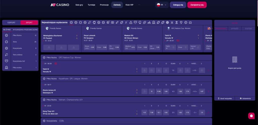258x125 pixels.
Task: Select the basketball icon in the top sports bar
Action: pyautogui.click(x=85, y=22)
